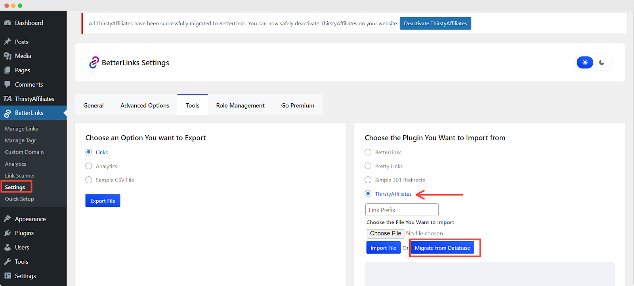This screenshot has width=634, height=286.
Task: Click the Plugins plug icon
Action: point(8,233)
